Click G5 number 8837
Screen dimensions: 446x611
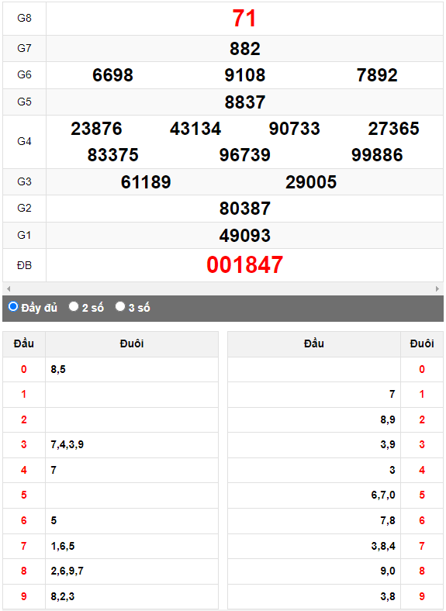pyautogui.click(x=245, y=102)
